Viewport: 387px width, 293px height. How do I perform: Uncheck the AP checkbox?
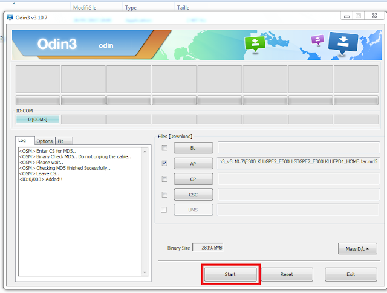164,163
